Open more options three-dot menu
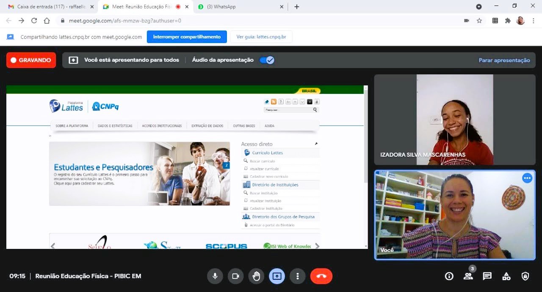This screenshot has height=292, width=542. [298, 276]
